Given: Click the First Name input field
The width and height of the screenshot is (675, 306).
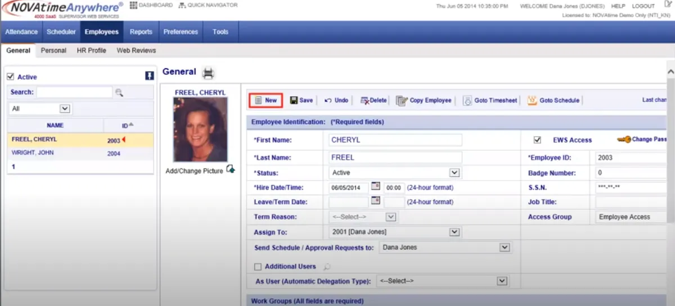Looking at the screenshot, I should tap(395, 140).
